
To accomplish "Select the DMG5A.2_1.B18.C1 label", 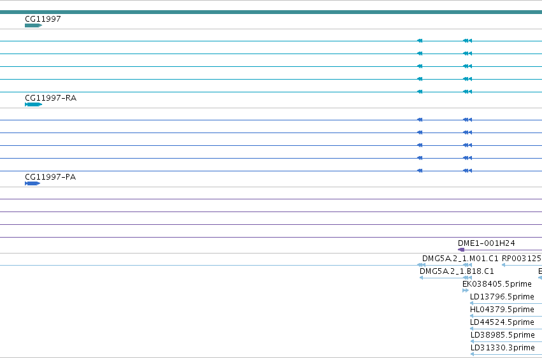I will pos(457,271).
